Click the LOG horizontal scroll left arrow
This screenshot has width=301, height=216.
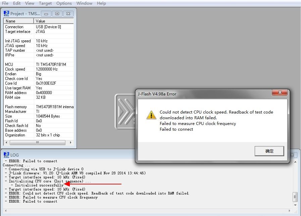[6, 211]
